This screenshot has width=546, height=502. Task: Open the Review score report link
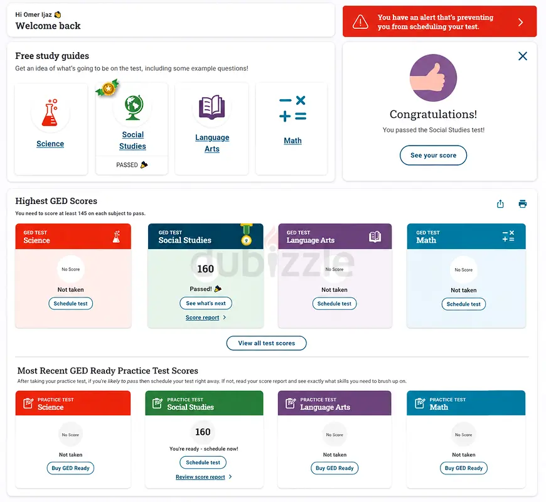200,477
